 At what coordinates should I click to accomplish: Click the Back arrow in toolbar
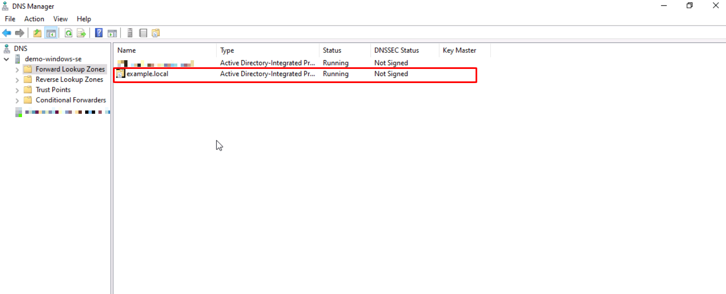[7, 33]
